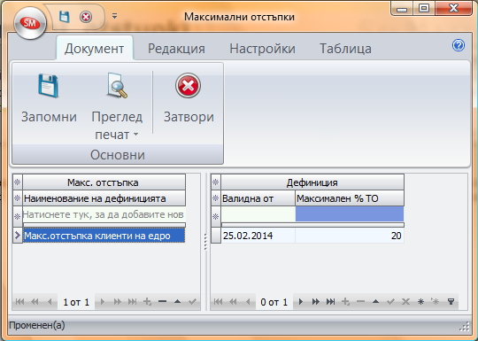The width and height of the screenshot is (478, 341).
Task: Click right navigator delete record minus
Action: pos(360,302)
